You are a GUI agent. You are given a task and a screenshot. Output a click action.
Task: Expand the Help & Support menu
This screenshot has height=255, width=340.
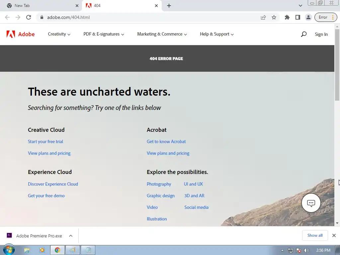[x=216, y=34]
